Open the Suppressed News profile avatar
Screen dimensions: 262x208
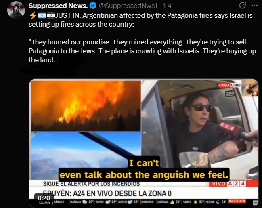(16, 10)
